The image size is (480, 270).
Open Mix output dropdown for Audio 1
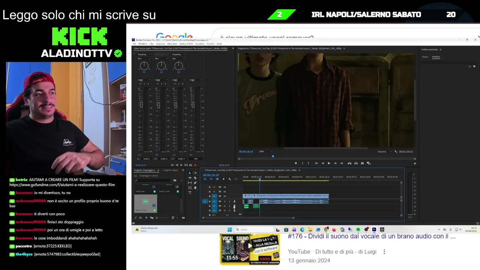[x=144, y=58]
